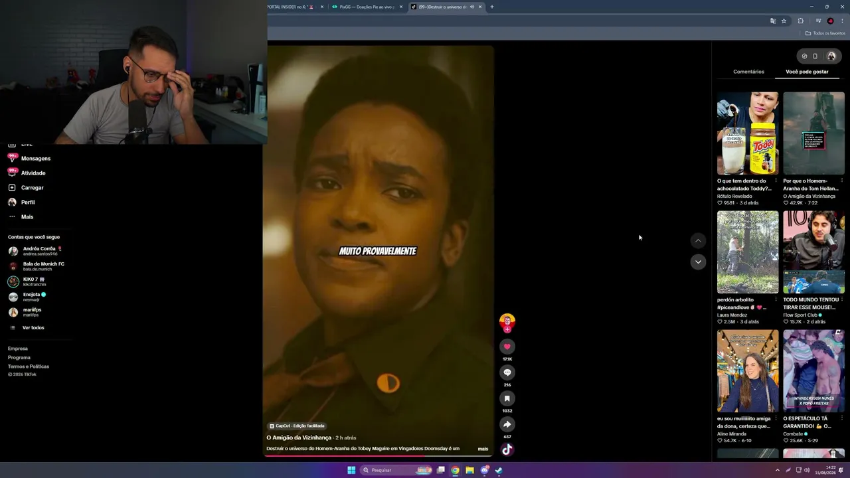Open the Enojota followed account
850x478 pixels.
[27, 297]
